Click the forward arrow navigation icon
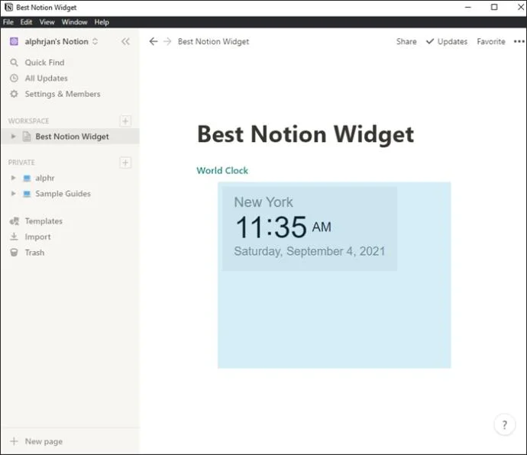This screenshot has height=455, width=527. click(x=167, y=41)
